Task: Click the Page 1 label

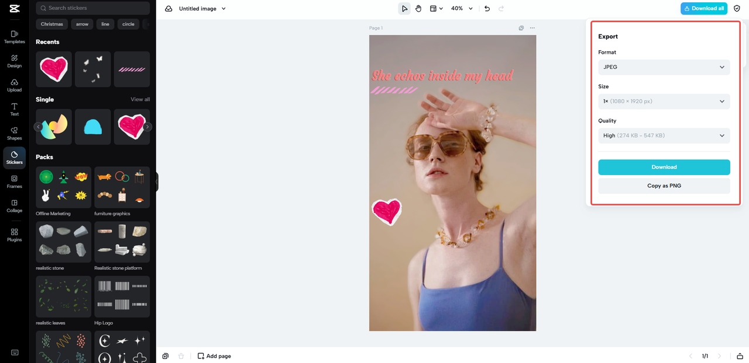Action: click(x=376, y=28)
